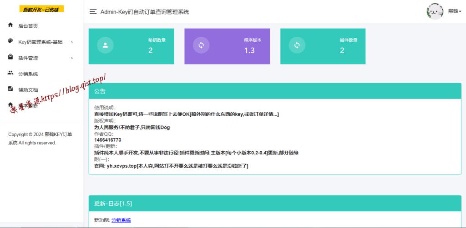Click the user avatar picture
The width and height of the screenshot is (466, 228).
[x=435, y=11]
